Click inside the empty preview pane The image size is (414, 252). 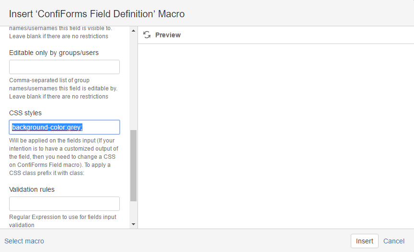tap(276, 136)
